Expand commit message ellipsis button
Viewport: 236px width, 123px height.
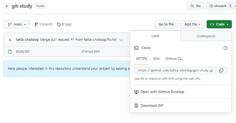coord(121,40)
